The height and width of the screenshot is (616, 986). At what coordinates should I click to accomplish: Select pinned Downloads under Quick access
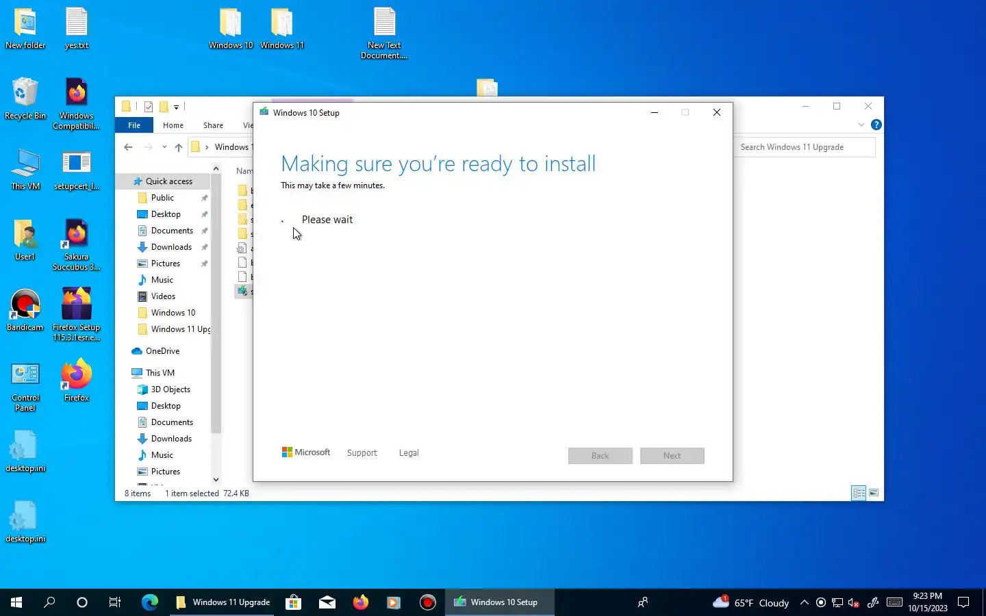coord(171,247)
